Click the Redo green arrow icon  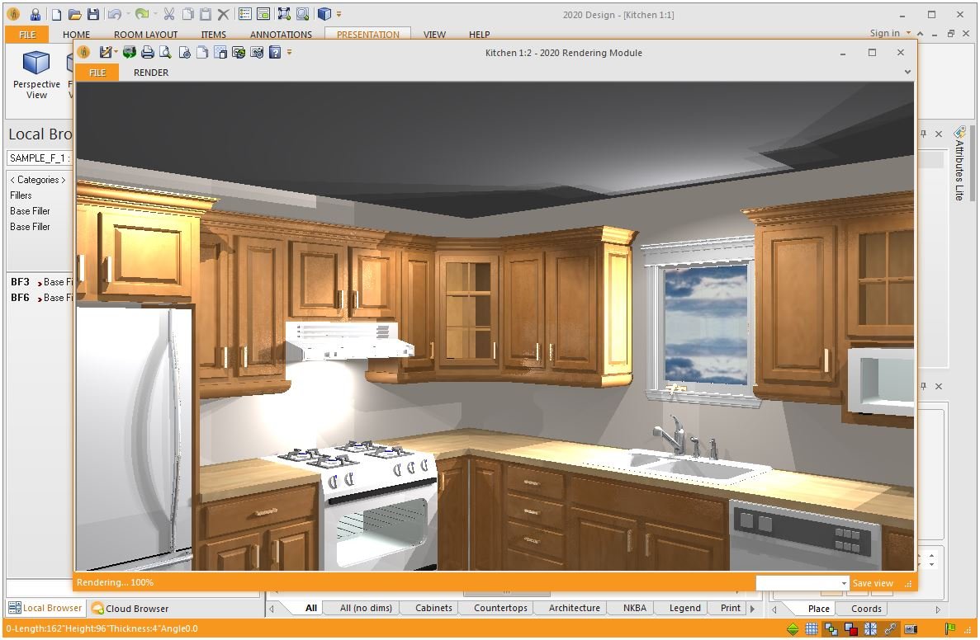pyautogui.click(x=142, y=14)
